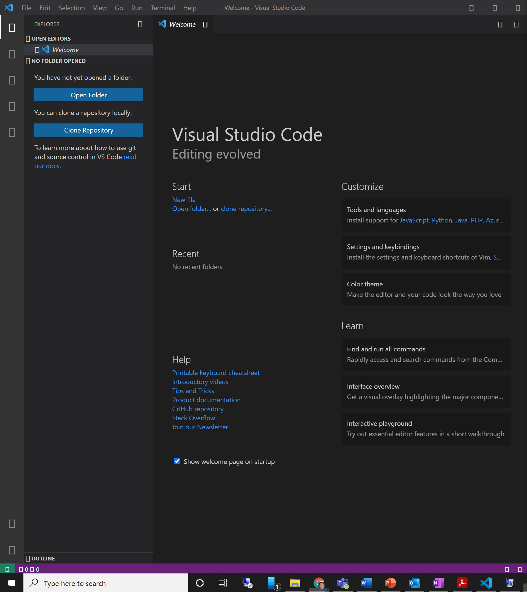
Task: Open the Help menu
Action: (190, 8)
